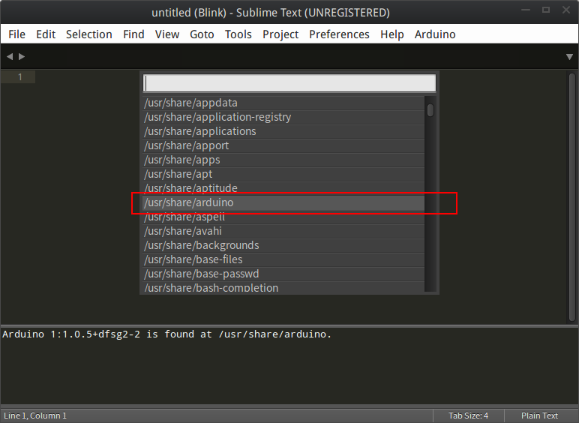The height and width of the screenshot is (423, 579).
Task: Open the File menu
Action: click(x=16, y=34)
